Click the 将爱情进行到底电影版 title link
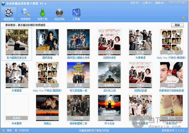 click(x=172, y=91)
